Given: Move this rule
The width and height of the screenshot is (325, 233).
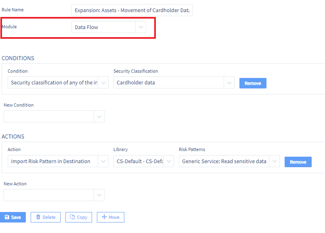Looking at the screenshot, I should 110,217.
